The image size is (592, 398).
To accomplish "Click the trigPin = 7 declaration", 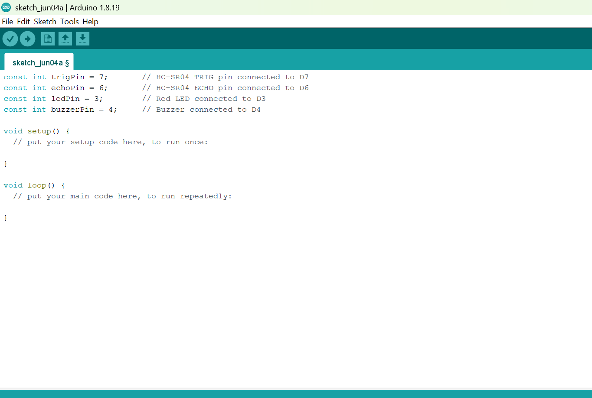I will pyautogui.click(x=56, y=77).
